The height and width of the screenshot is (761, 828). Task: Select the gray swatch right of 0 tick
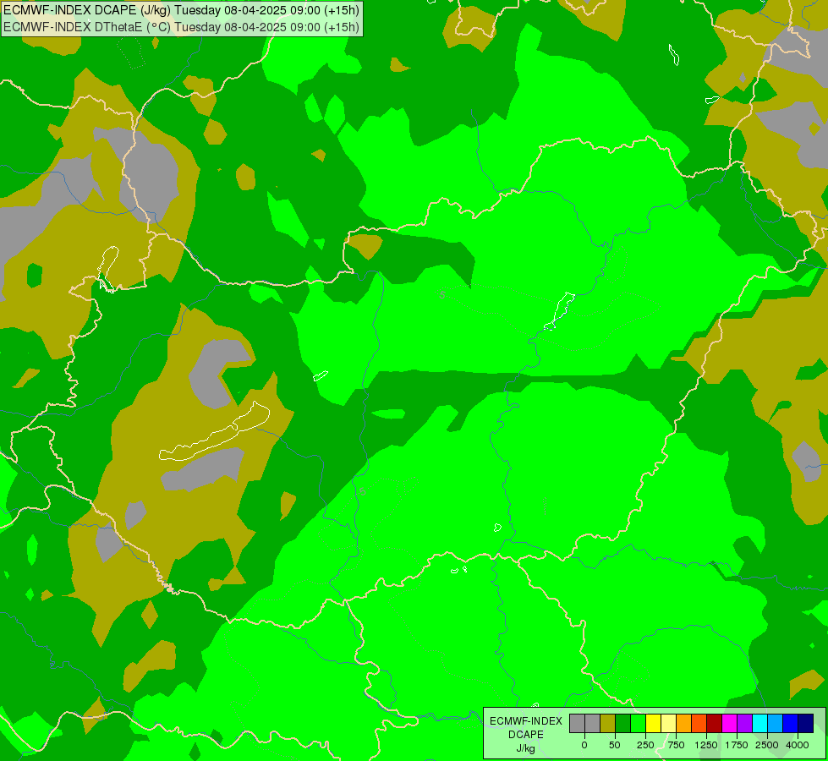click(x=592, y=724)
